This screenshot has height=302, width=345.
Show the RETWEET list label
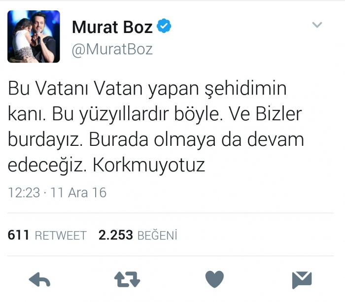(x=61, y=235)
